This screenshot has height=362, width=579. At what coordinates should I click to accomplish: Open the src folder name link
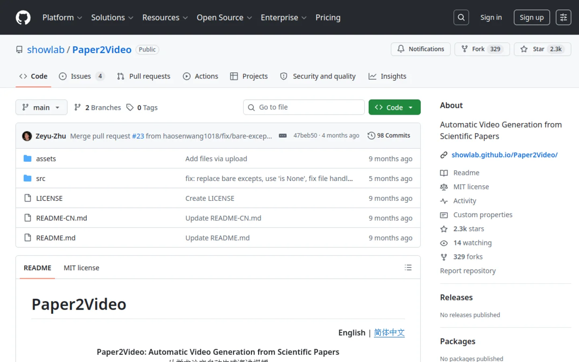click(x=41, y=179)
